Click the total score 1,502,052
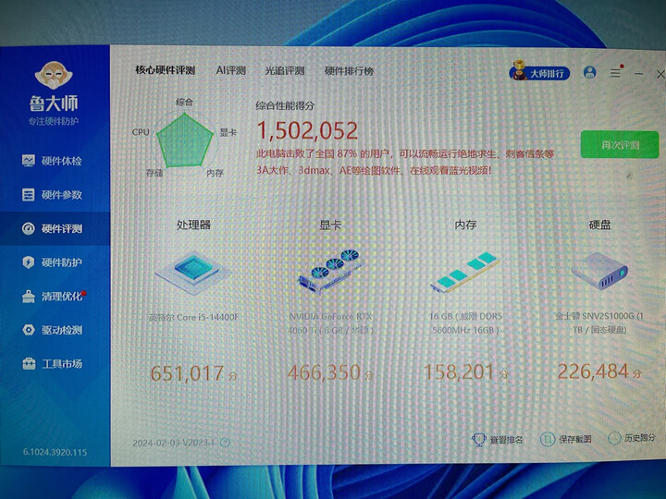Image resolution: width=666 pixels, height=499 pixels. click(307, 130)
